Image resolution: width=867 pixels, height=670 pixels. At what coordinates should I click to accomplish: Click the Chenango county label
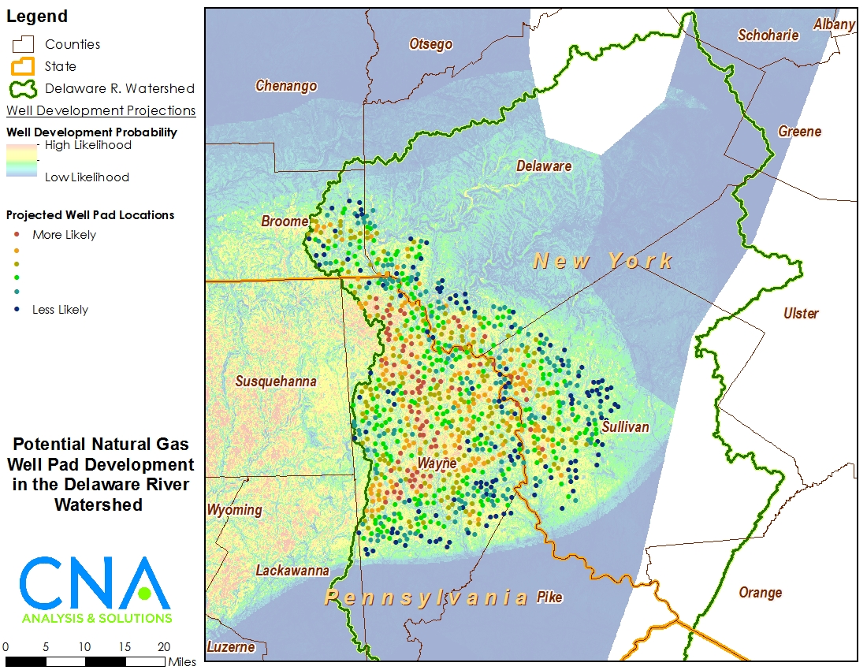[x=286, y=86]
